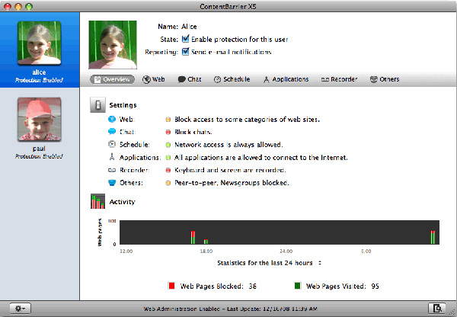Click 'Network access is always allowed.' text

pos(228,145)
